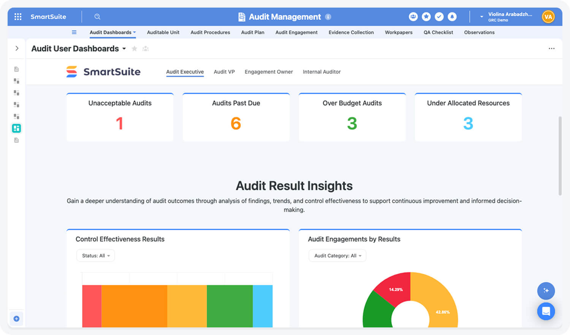Favorite Audit User Dashboards with star
This screenshot has height=335, width=570.
134,49
